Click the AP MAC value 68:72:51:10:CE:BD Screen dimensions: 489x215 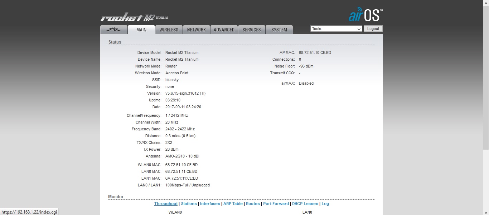315,52
